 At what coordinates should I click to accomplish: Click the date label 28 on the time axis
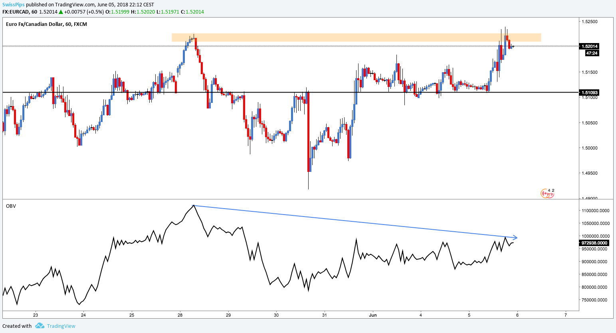[180, 315]
